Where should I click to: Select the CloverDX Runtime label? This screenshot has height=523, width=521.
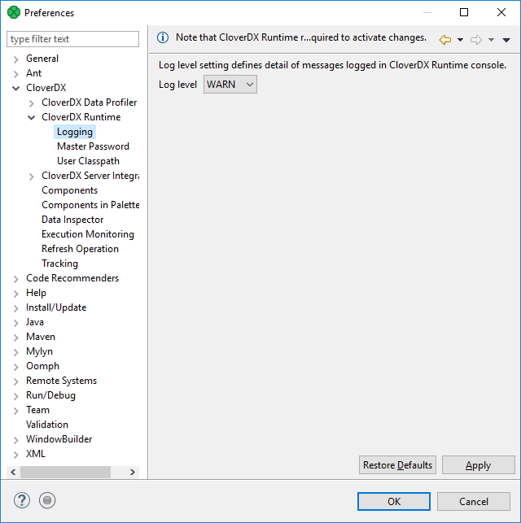pos(81,117)
